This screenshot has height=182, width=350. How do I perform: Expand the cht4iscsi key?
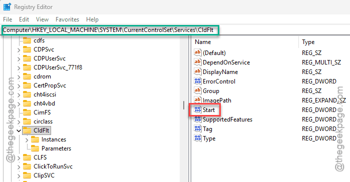pyautogui.click(x=19, y=95)
